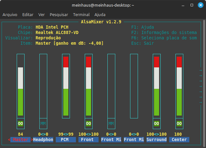
Task: Click the Reprodução view mode text
Action: 48,38
